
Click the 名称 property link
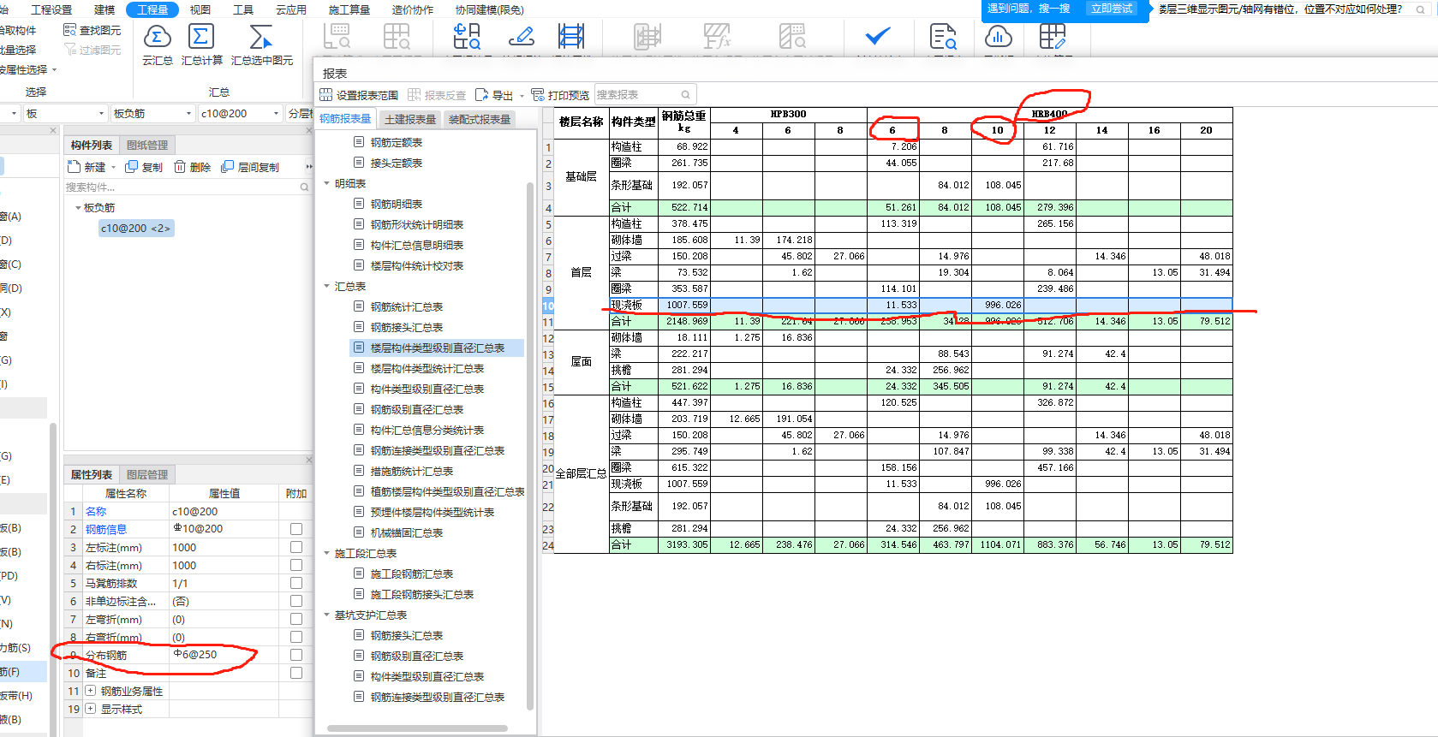96,512
